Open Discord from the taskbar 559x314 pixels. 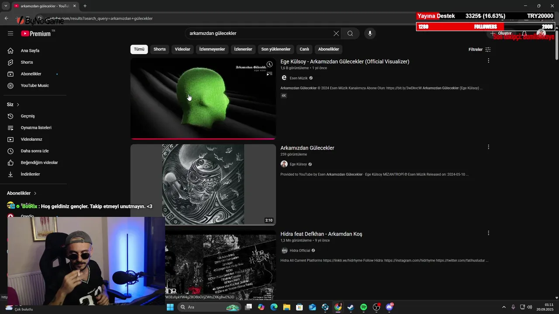point(389,307)
